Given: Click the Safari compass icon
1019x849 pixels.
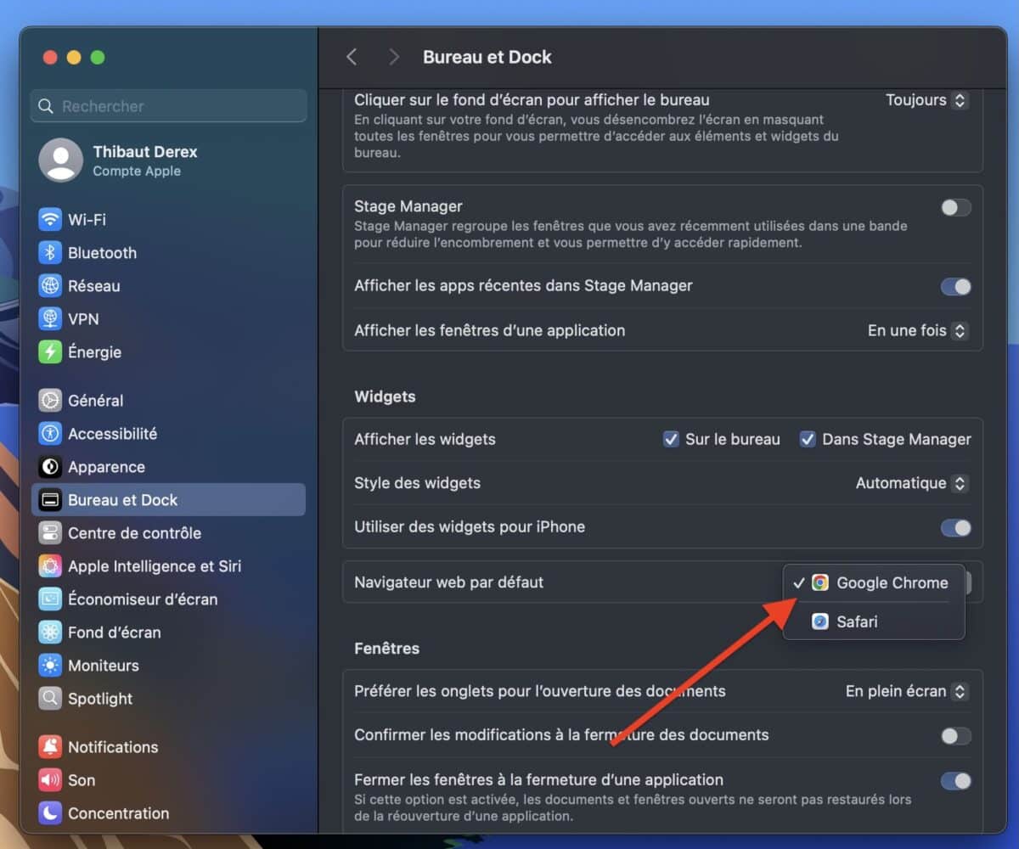Looking at the screenshot, I should click(819, 621).
